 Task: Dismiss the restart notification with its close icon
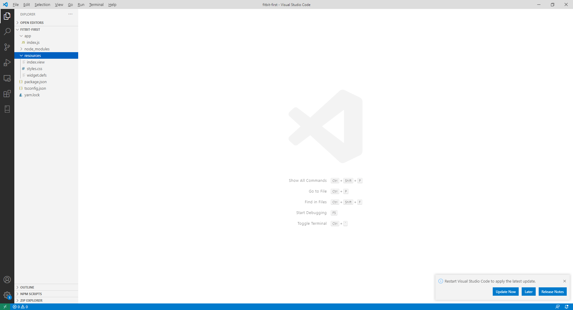pos(565,281)
